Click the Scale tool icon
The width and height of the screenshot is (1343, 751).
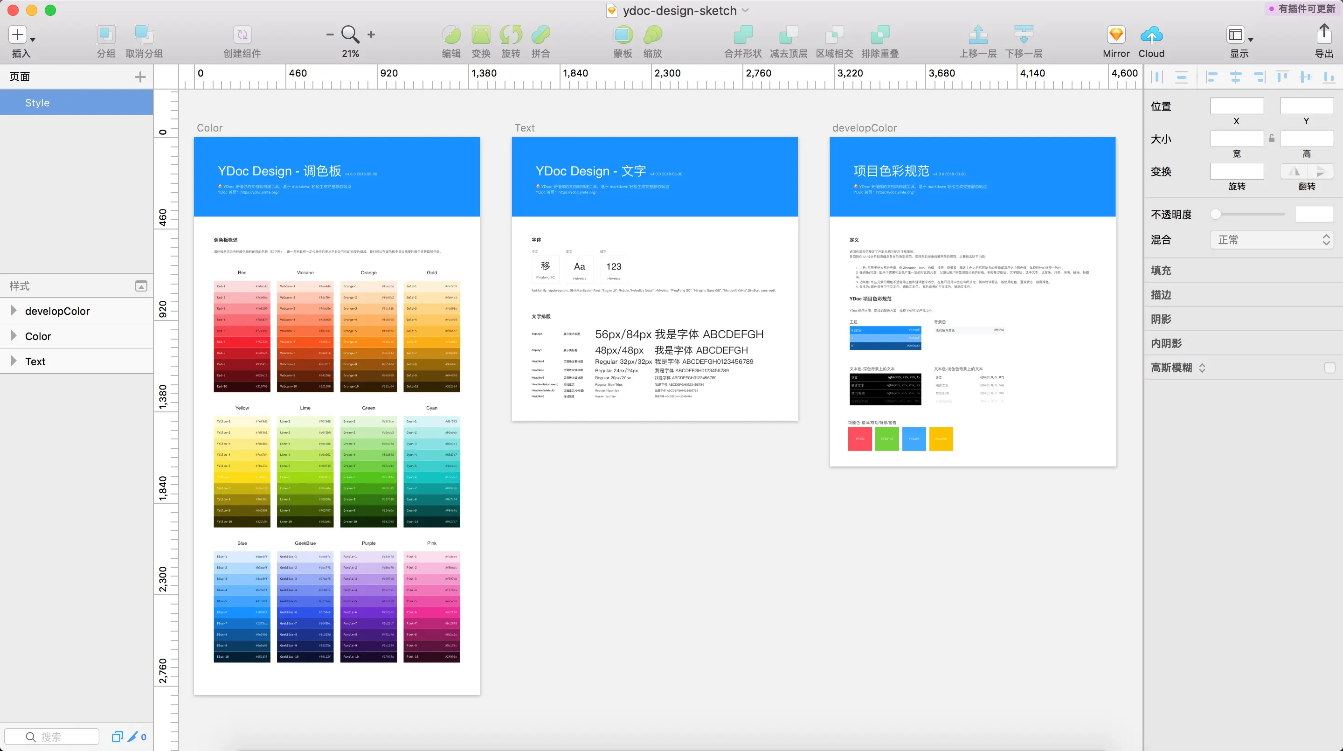click(x=652, y=35)
